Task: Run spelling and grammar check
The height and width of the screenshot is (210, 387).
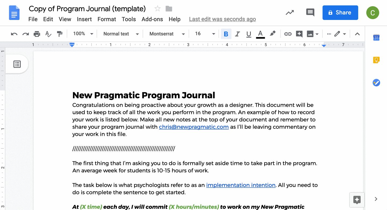Action: pyautogui.click(x=48, y=34)
